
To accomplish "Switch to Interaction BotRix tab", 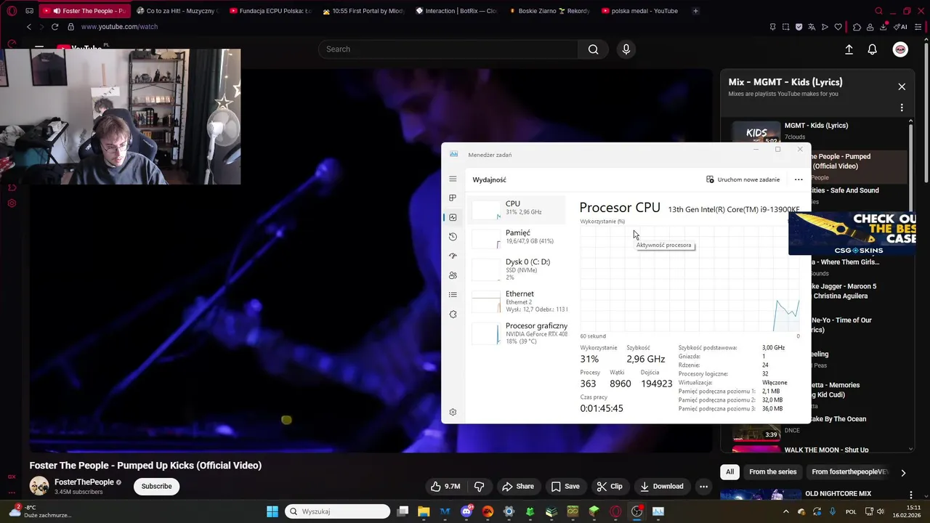I will click(x=457, y=11).
